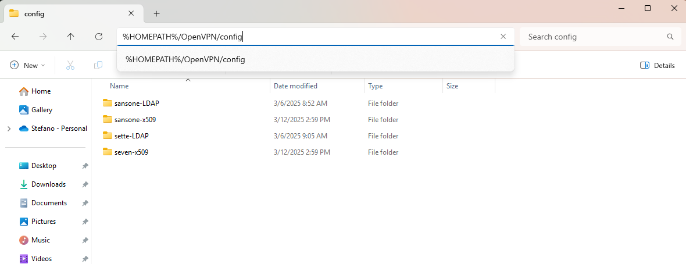Viewport: 686px width, 264px height.
Task: Click the Cut scissors icon
Action: pyautogui.click(x=70, y=65)
